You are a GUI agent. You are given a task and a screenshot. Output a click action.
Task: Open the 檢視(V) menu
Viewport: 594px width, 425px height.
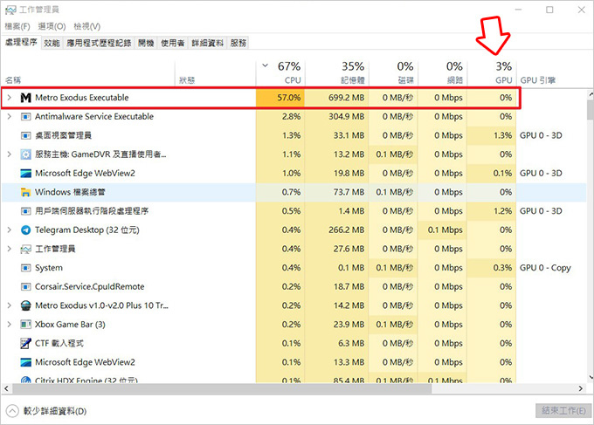87,26
